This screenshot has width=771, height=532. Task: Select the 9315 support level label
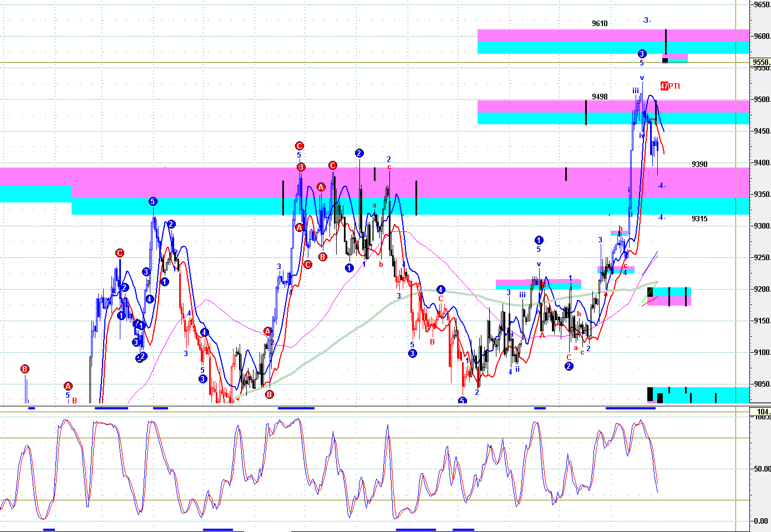coord(699,219)
